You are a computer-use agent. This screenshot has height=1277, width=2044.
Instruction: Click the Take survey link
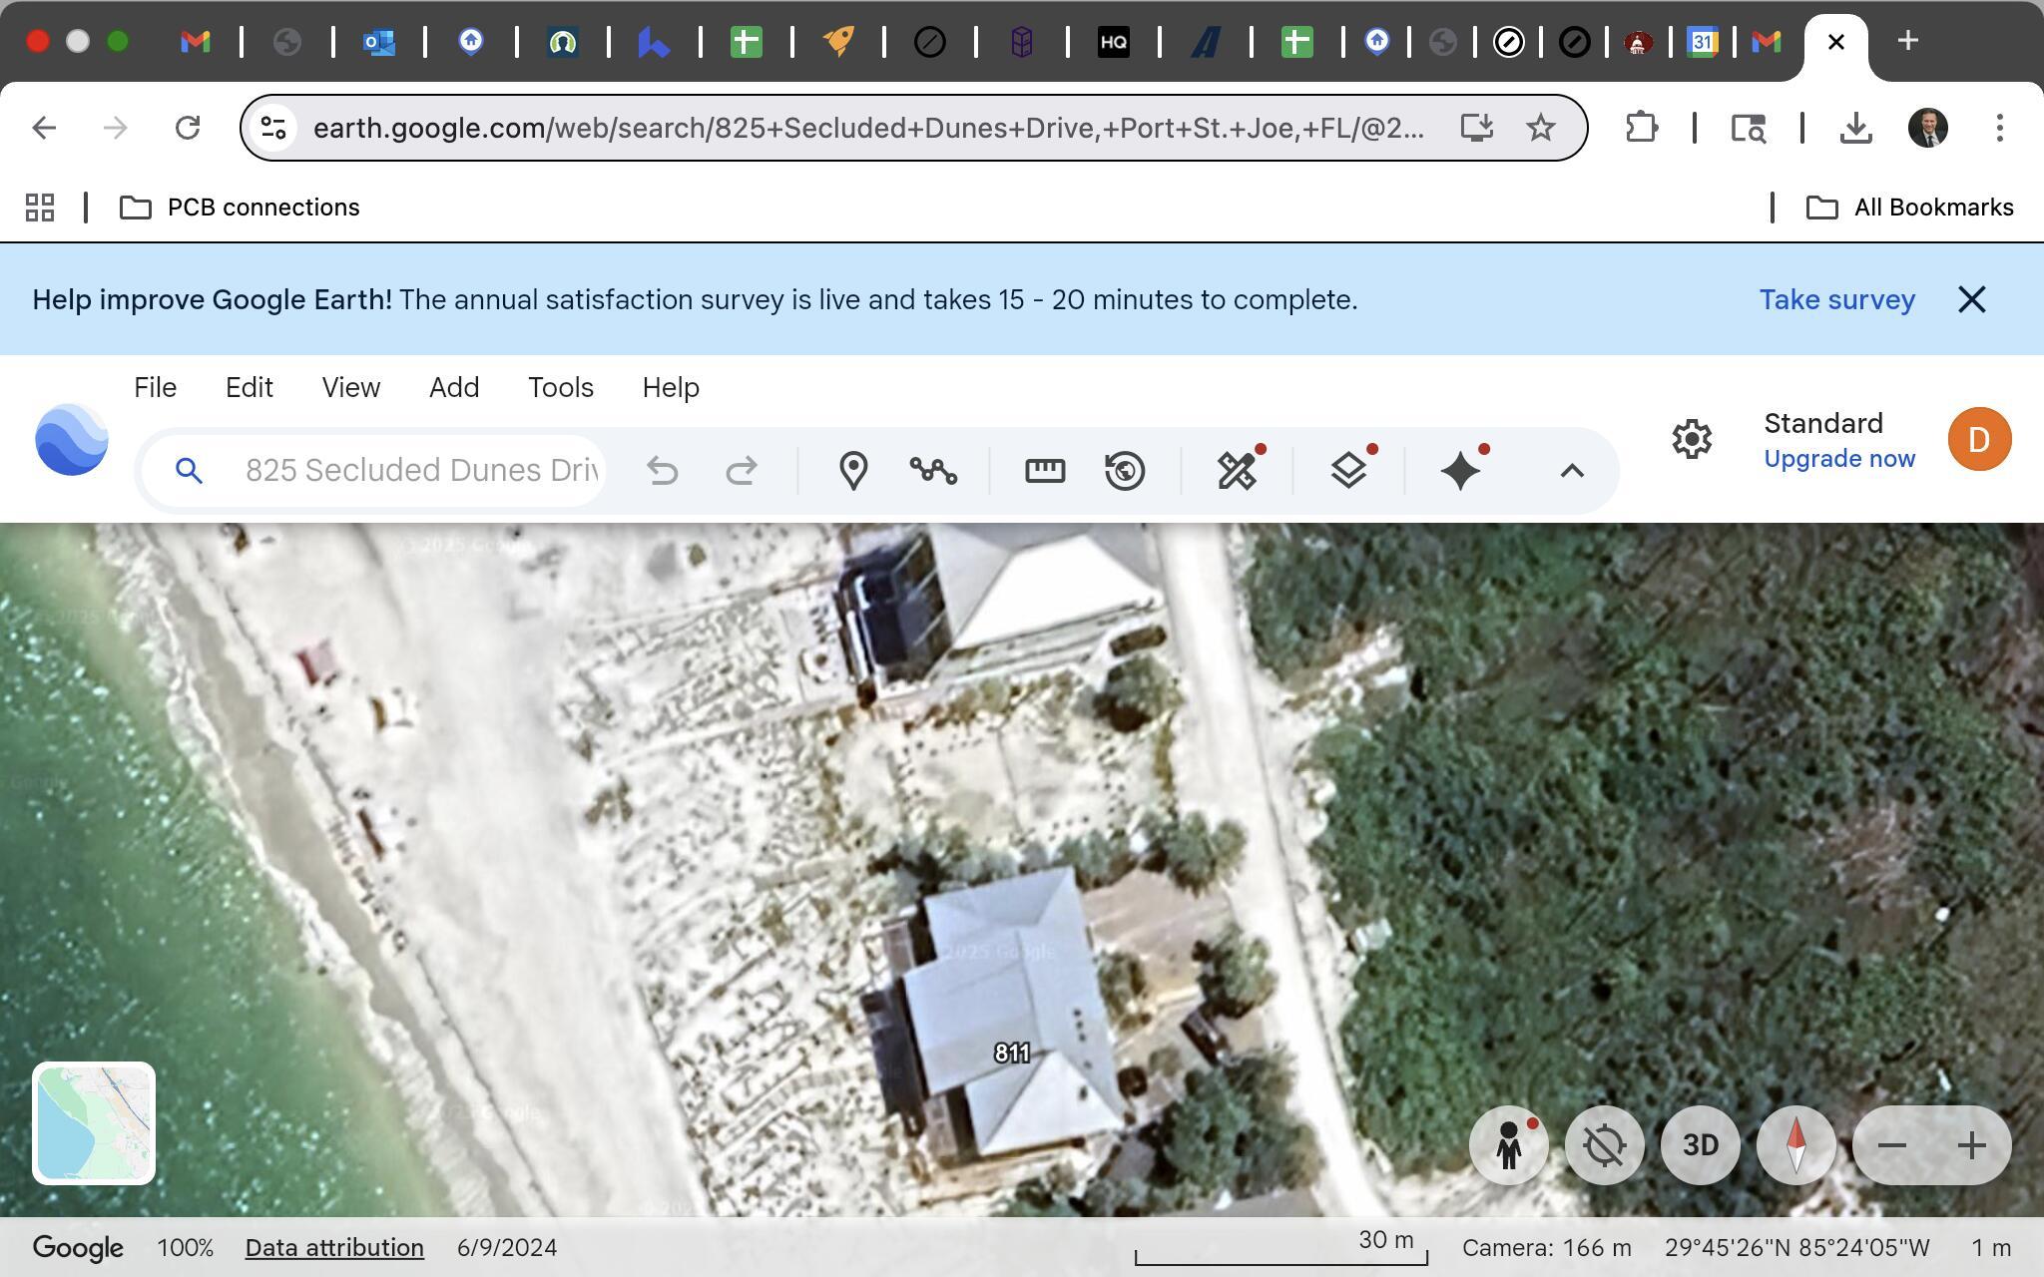[x=1836, y=299]
